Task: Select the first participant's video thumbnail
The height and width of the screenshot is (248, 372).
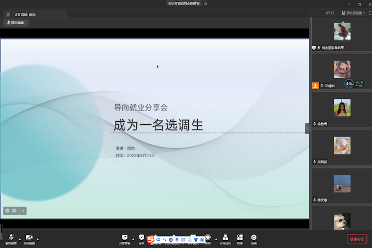Action: pos(342,32)
